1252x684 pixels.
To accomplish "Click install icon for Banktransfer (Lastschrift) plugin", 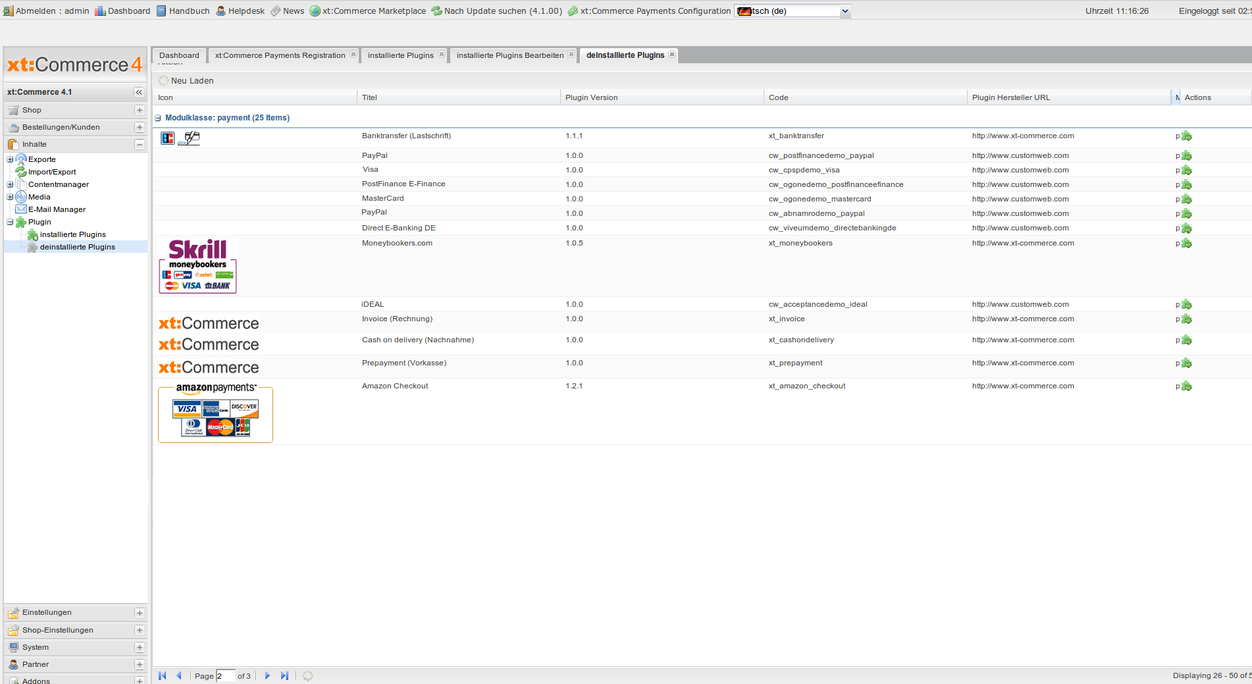I will point(1186,136).
